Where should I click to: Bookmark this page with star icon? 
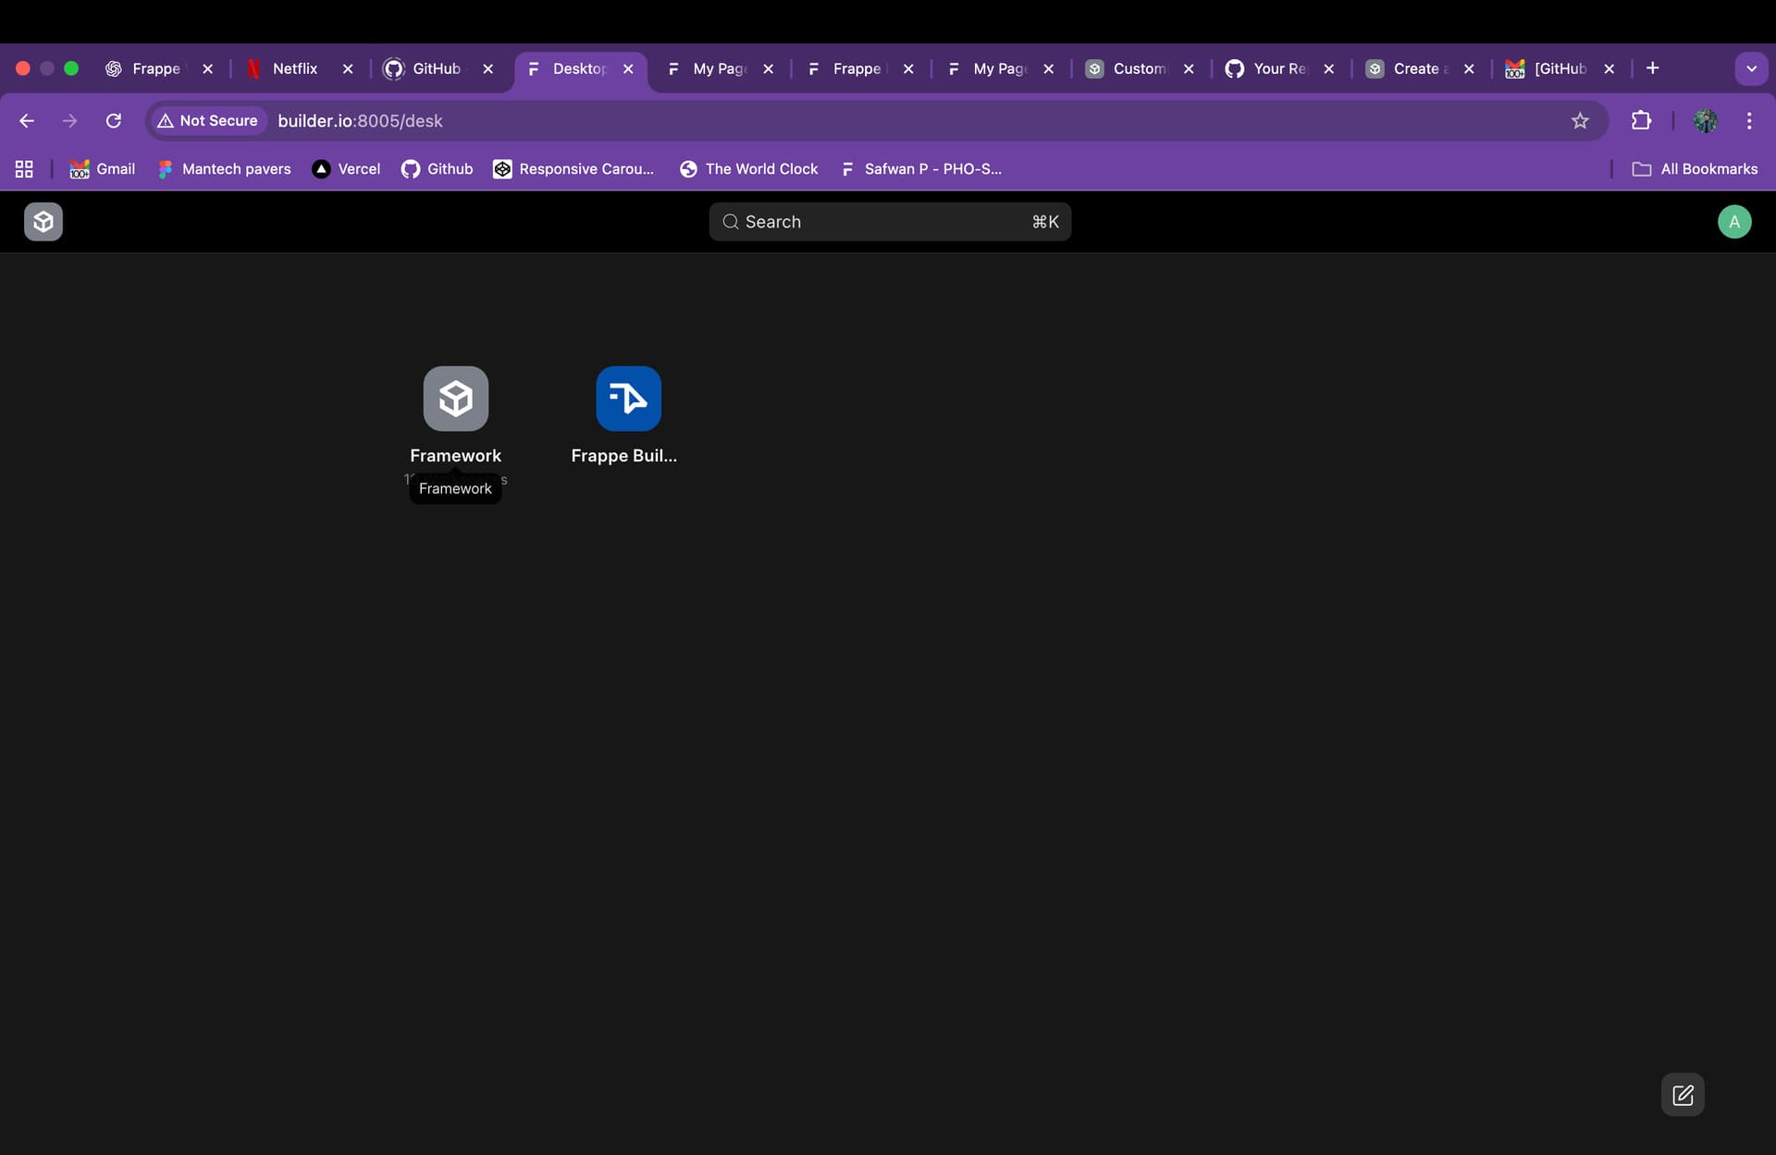click(1580, 121)
